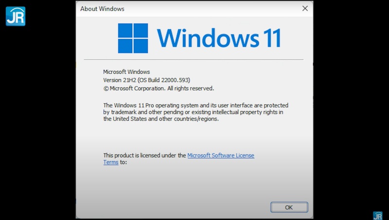The height and width of the screenshot is (220, 389).
Task: Close the About Windows dialog
Action: 305,8
